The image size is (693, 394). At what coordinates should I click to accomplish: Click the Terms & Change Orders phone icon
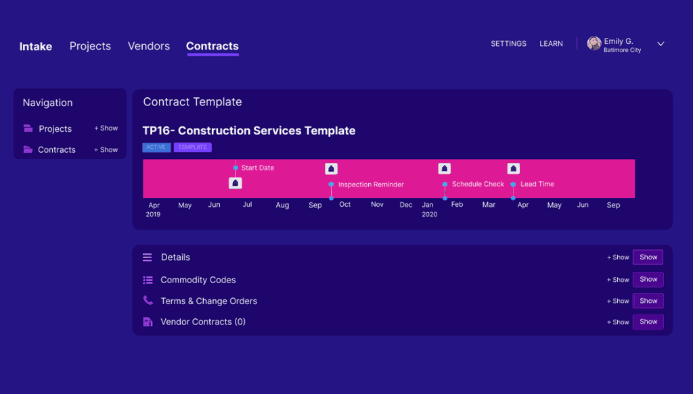click(148, 301)
